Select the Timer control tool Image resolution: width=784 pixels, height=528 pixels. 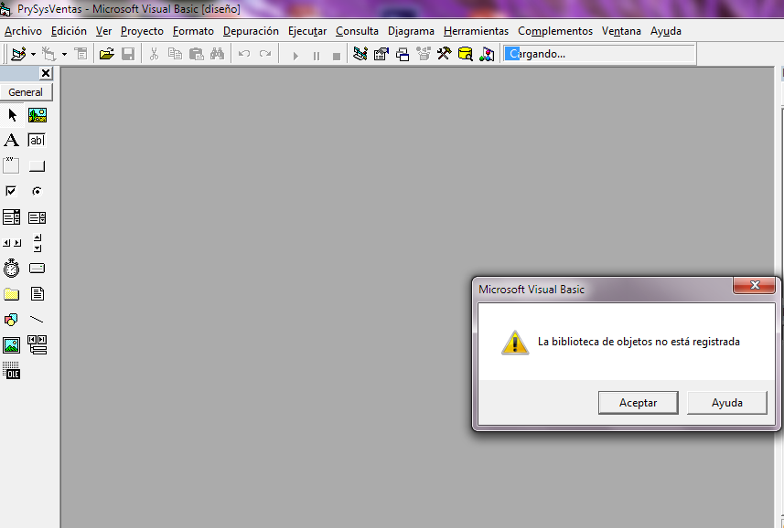click(12, 269)
